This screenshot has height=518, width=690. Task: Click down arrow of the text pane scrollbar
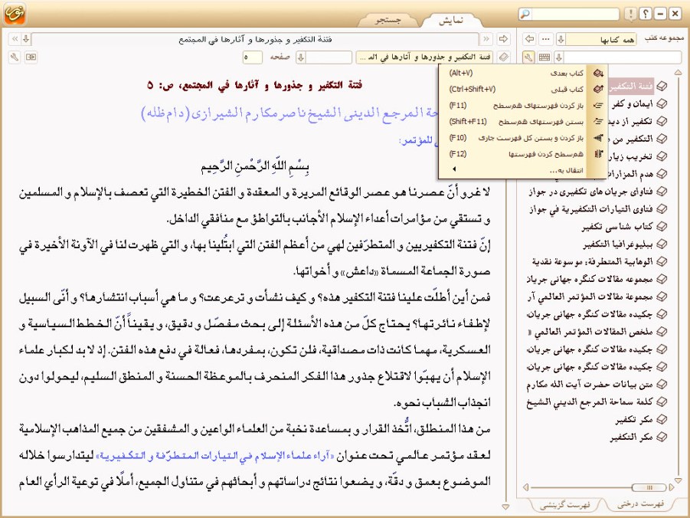505,507
